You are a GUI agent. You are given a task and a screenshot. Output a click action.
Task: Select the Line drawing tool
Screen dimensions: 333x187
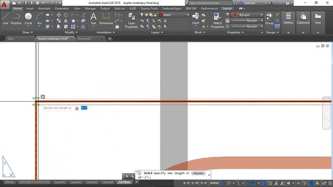(6, 19)
